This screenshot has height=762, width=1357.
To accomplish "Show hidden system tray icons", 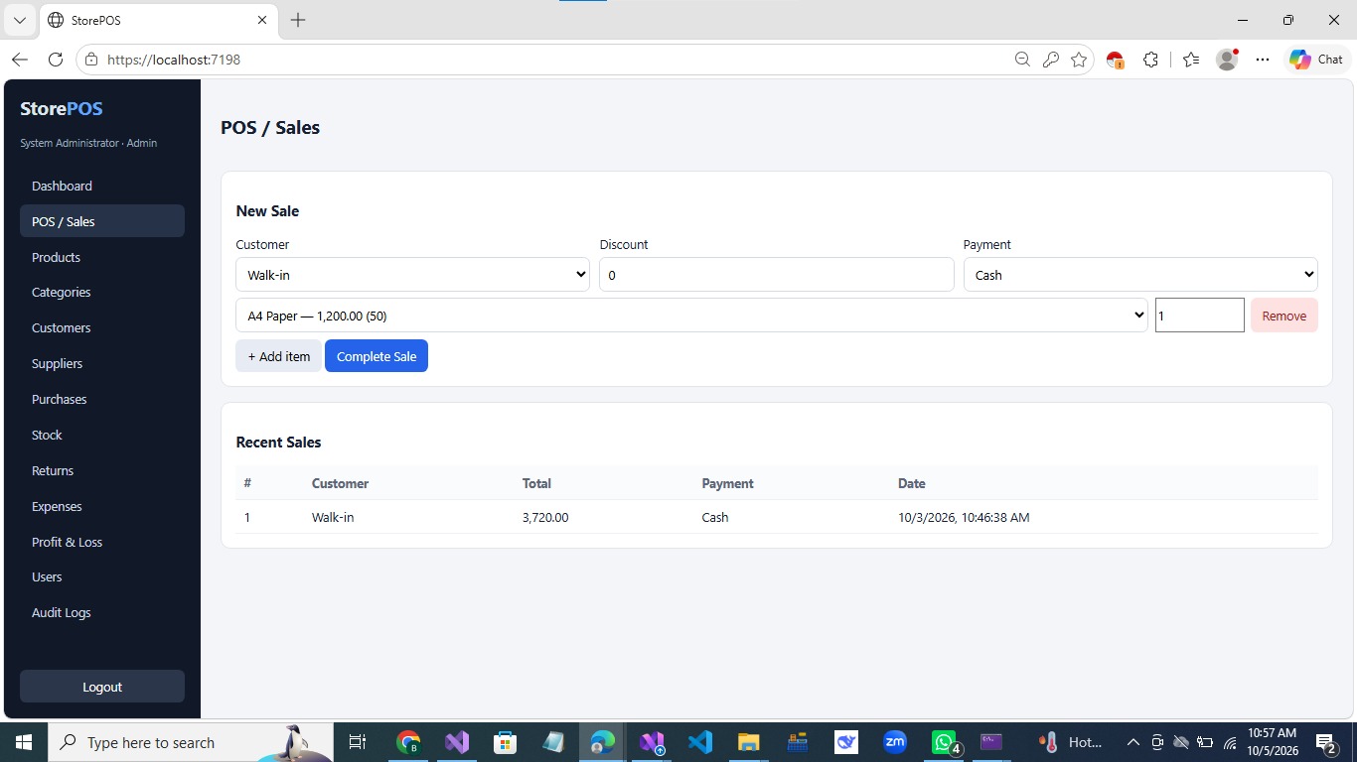I will point(1132,742).
